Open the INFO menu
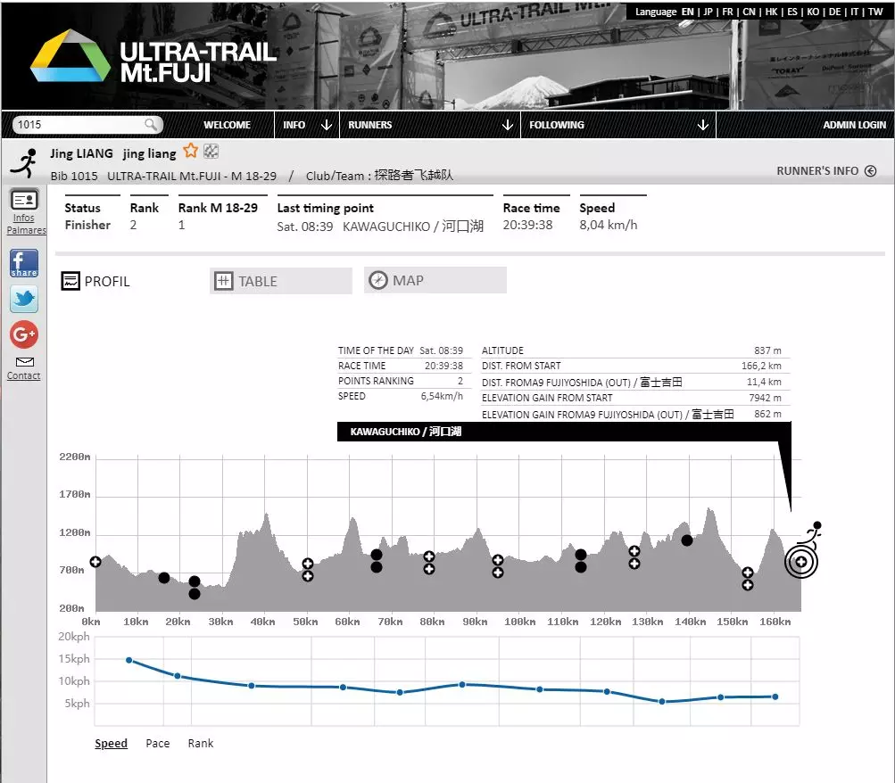The width and height of the screenshot is (895, 783). point(294,125)
